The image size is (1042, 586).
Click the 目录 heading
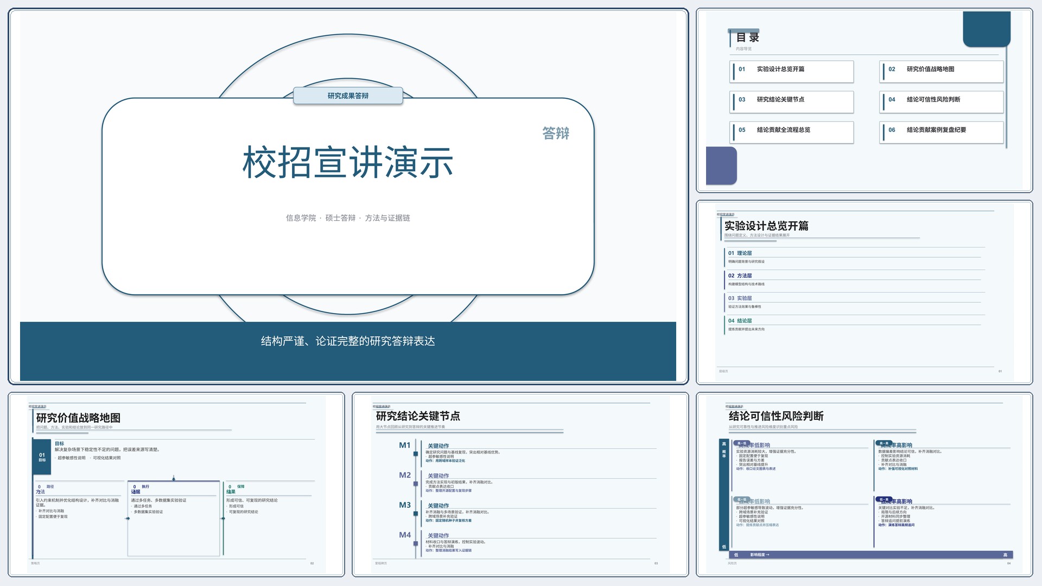point(747,37)
